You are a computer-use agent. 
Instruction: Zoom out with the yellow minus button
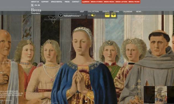coord(107,15)
